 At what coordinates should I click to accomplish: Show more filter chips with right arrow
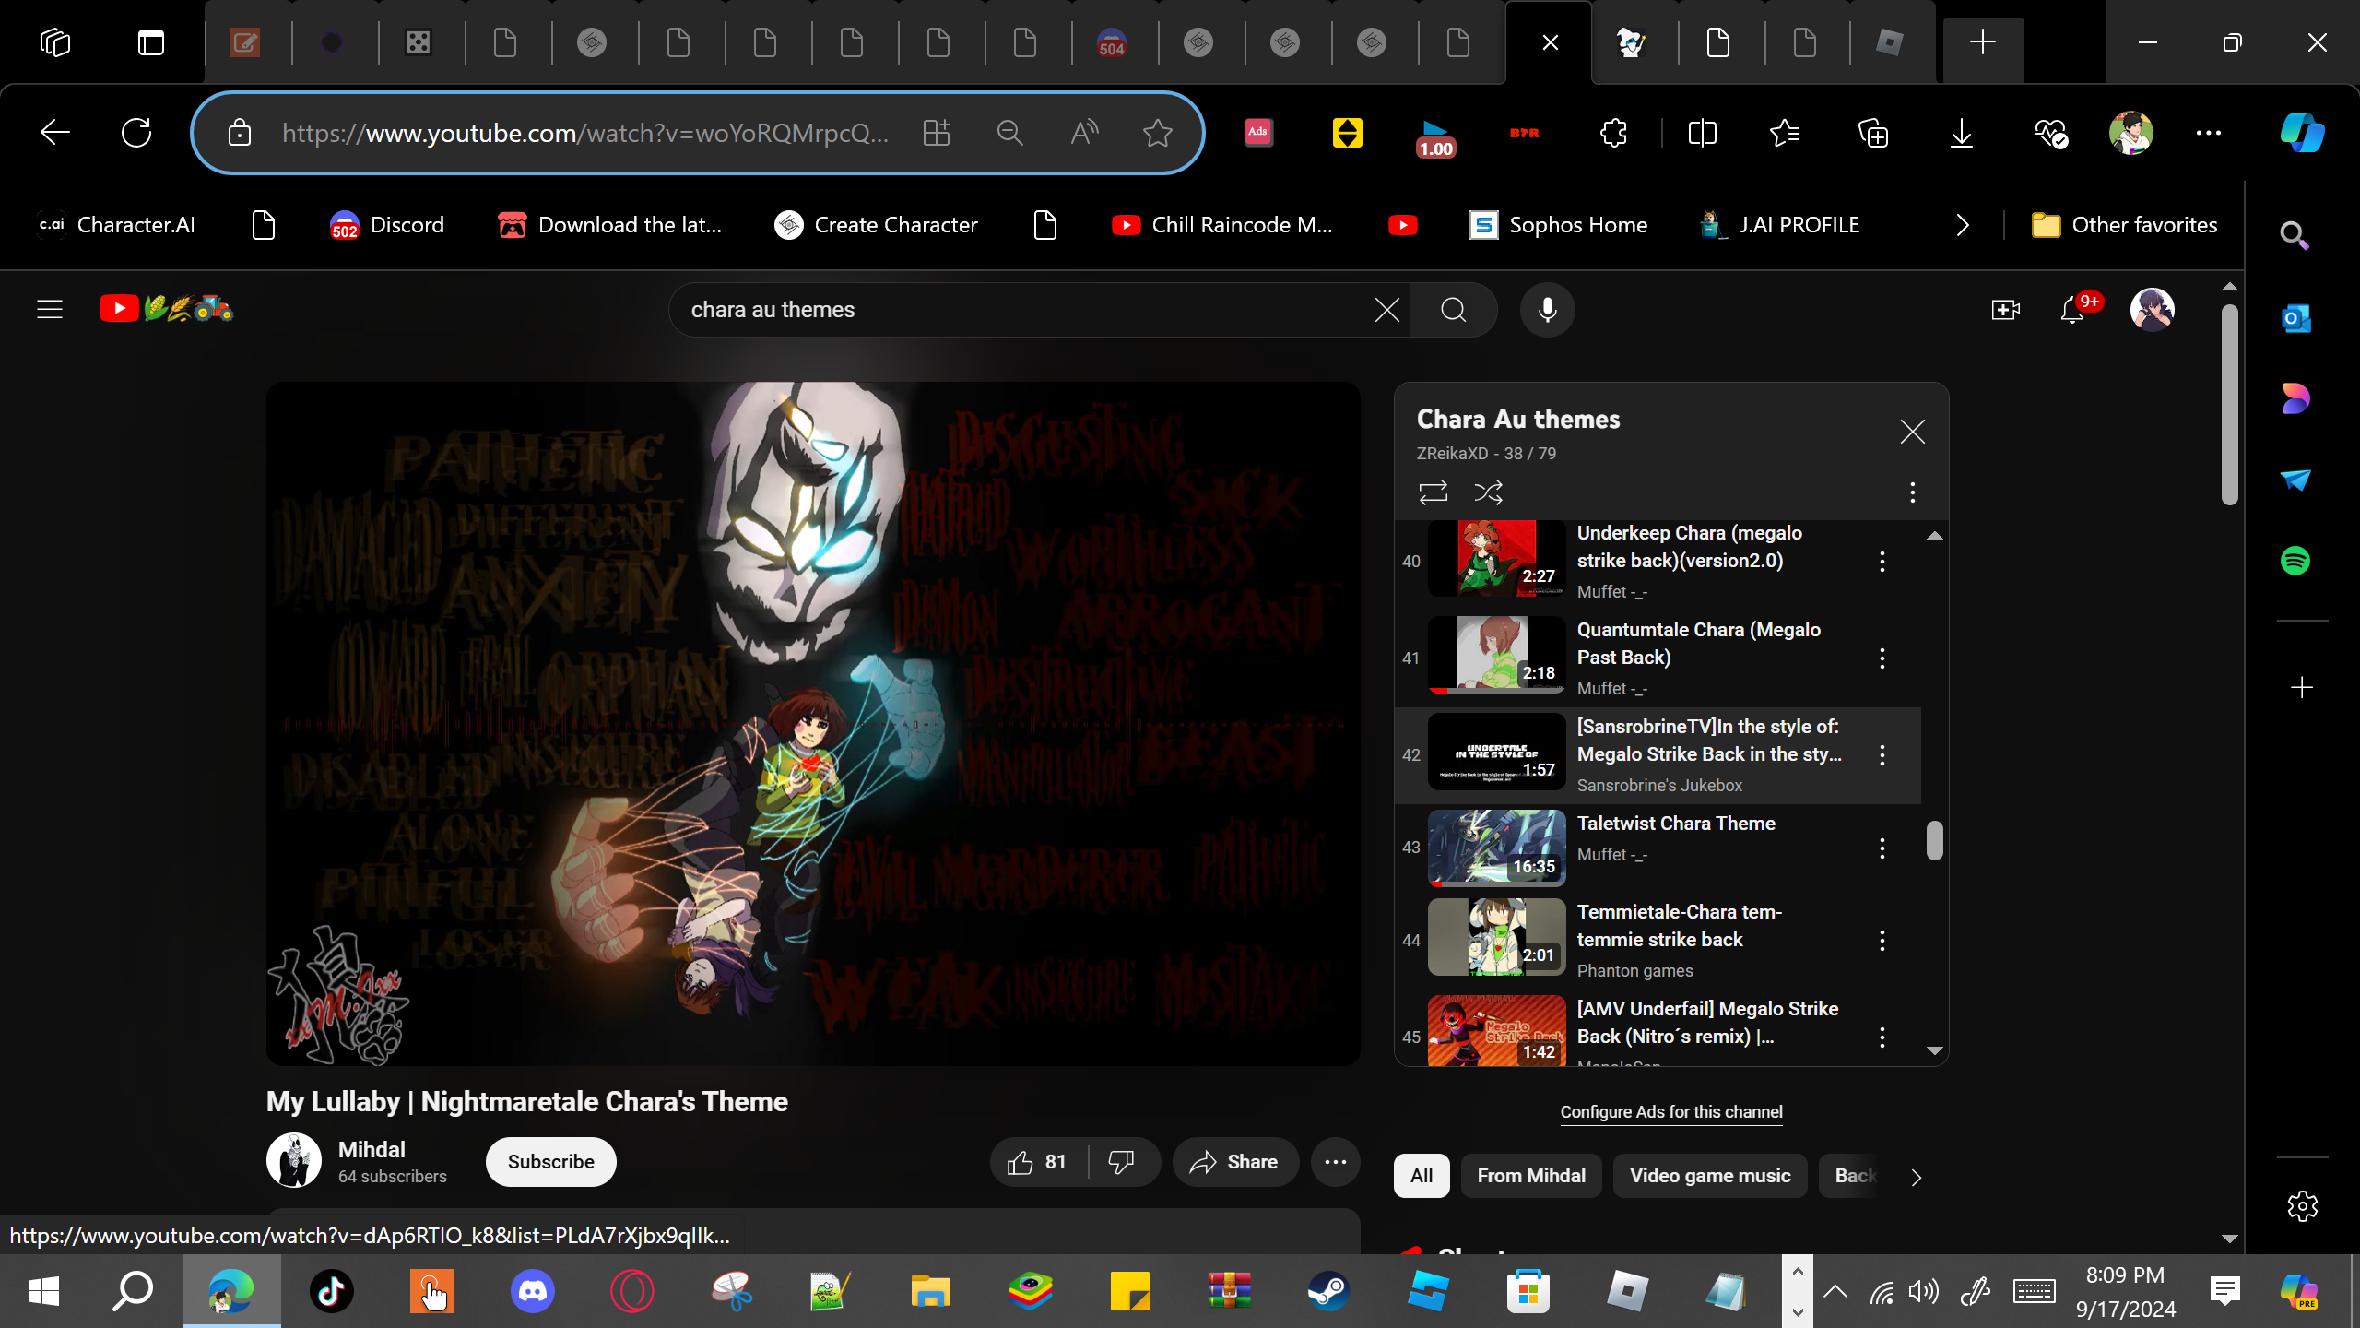coord(1916,1177)
